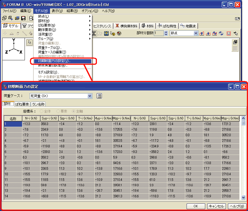Click the calculator icon beside load case
The width and height of the screenshot is (248, 211).
(x=99, y=96)
